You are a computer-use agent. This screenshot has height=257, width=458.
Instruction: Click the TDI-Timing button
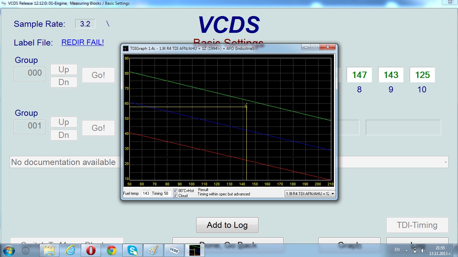point(417,225)
